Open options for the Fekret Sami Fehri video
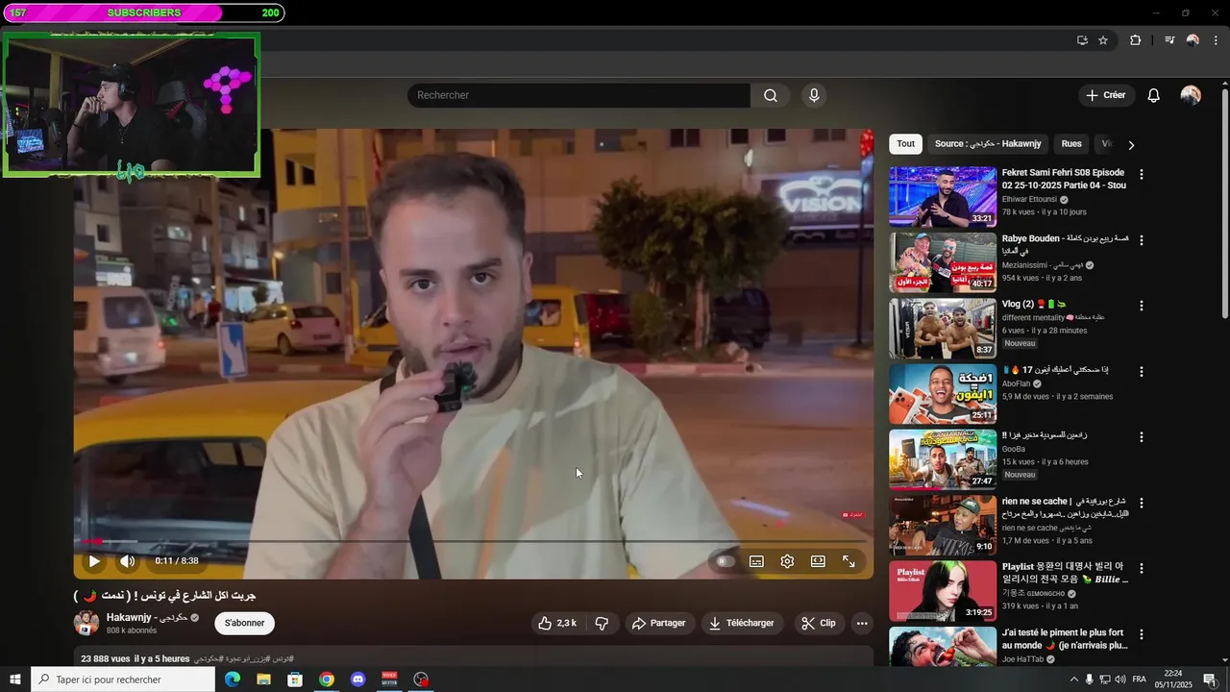 (1142, 175)
